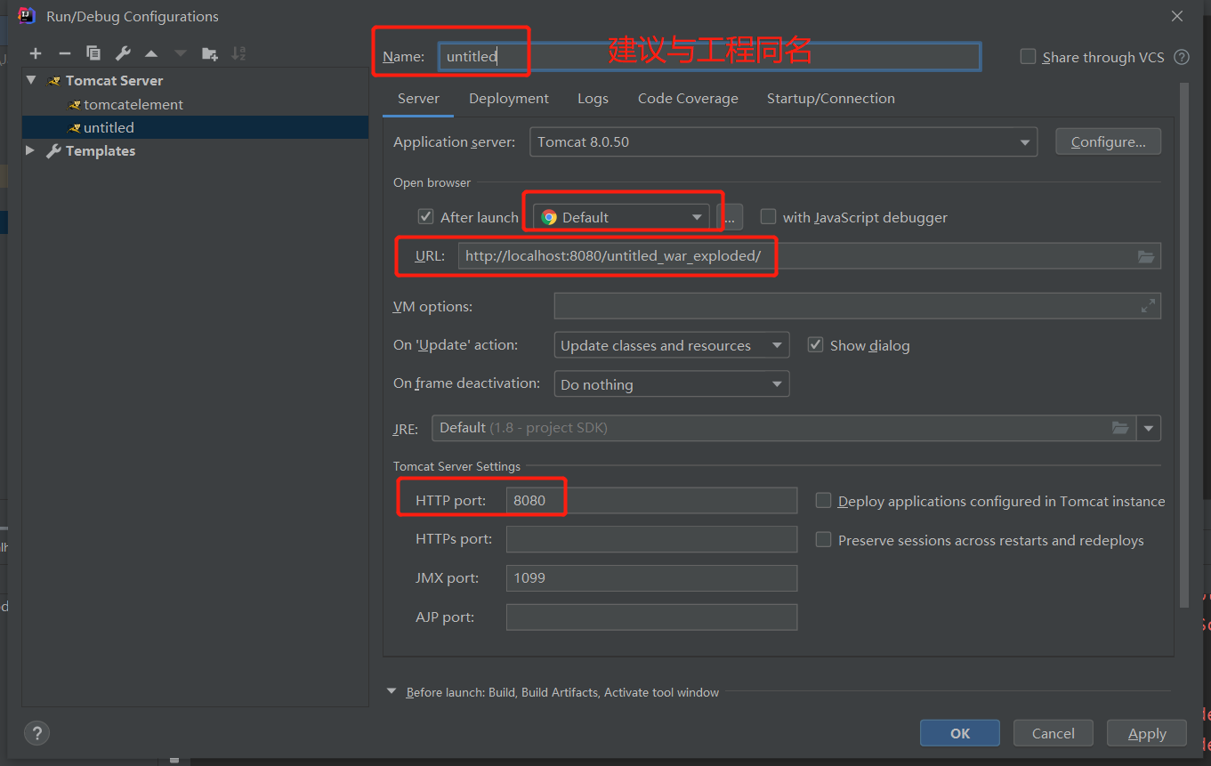Screen dimensions: 1211x766
Task: Check Deploy applications configured in Tomcat instance
Action: click(x=824, y=501)
